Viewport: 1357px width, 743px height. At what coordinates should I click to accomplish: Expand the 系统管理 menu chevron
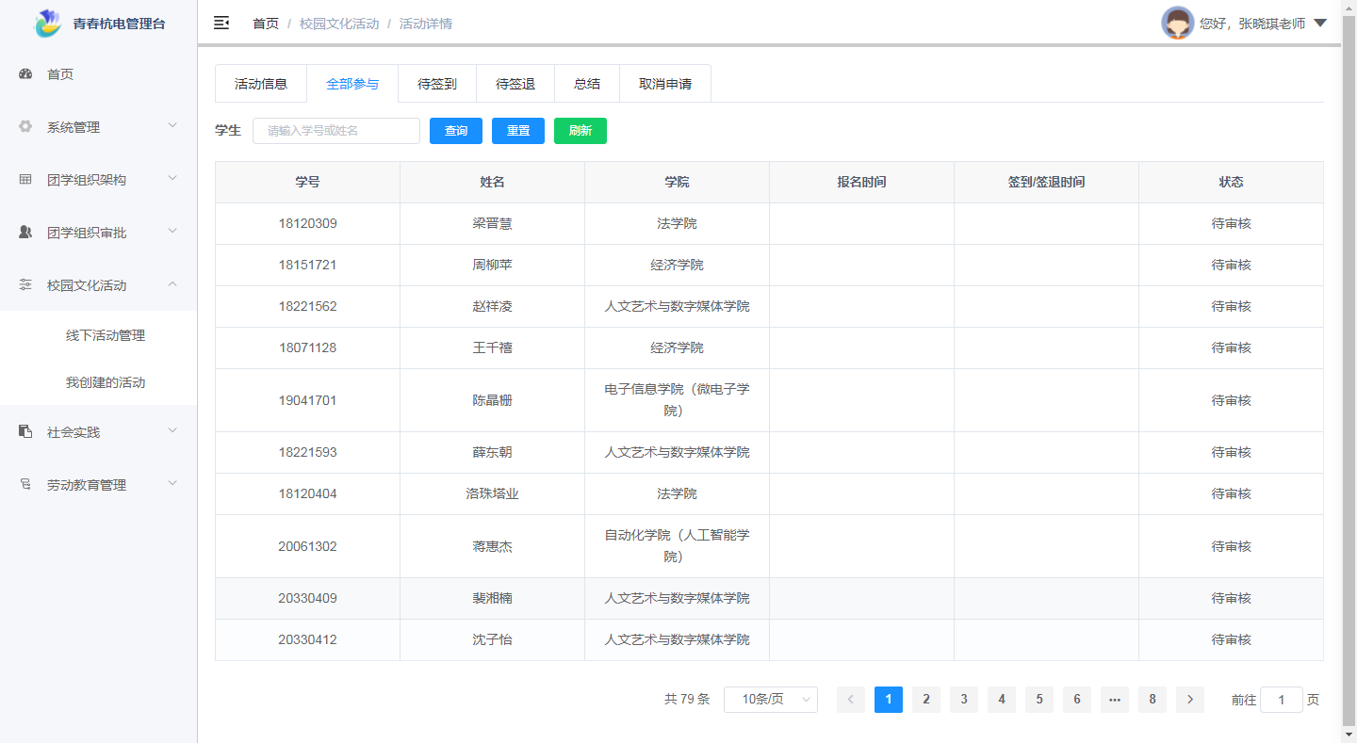point(172,125)
